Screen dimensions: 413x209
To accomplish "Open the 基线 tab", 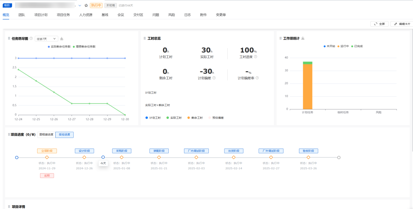I will tap(105, 15).
